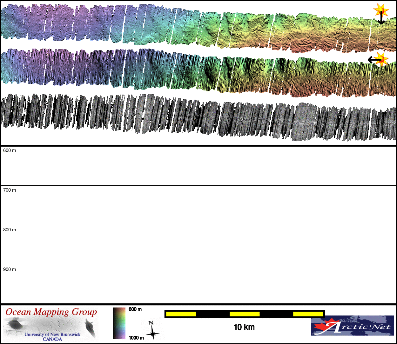Click University of New Brunswick text

(x=52, y=334)
